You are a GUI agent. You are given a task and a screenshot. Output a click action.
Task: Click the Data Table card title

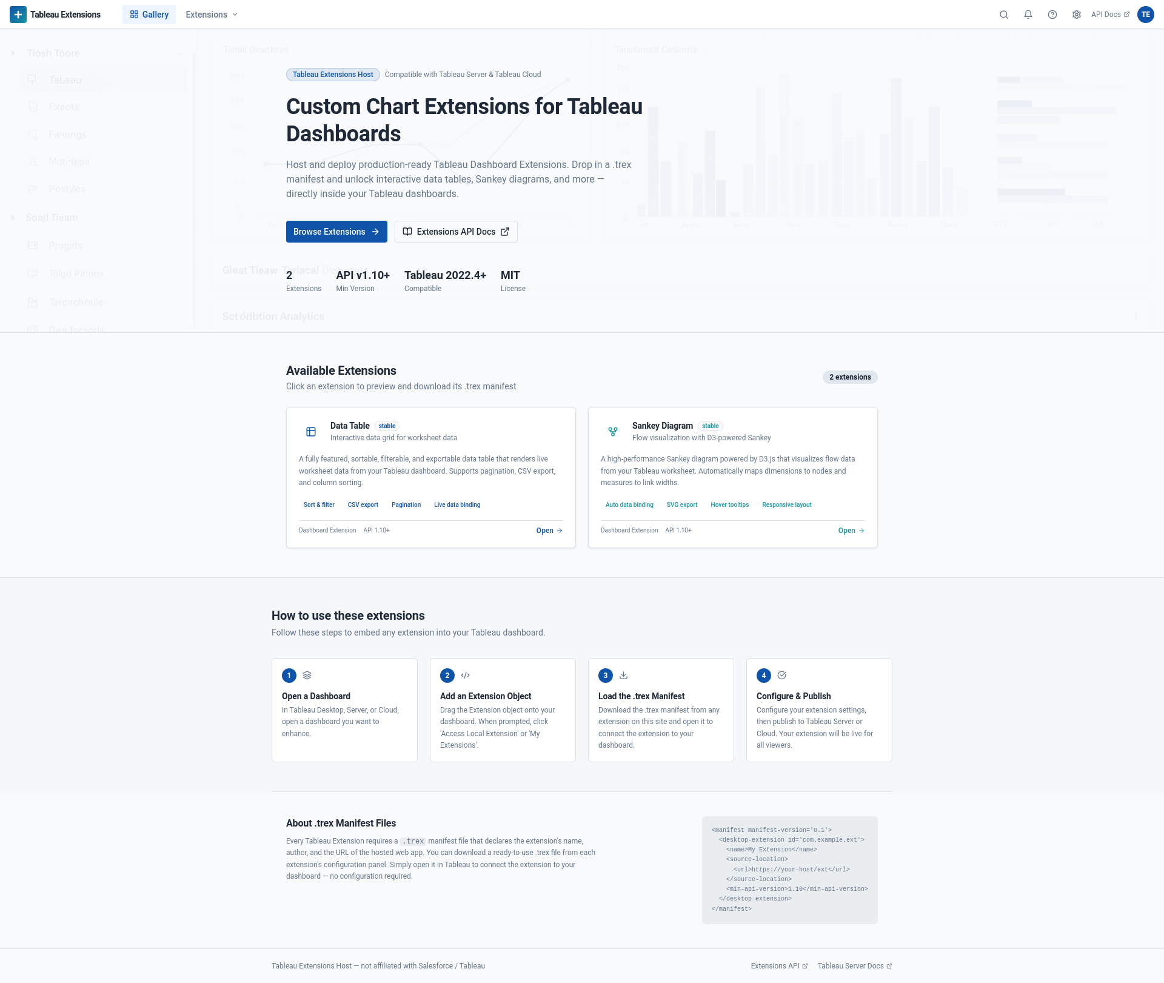coord(350,426)
